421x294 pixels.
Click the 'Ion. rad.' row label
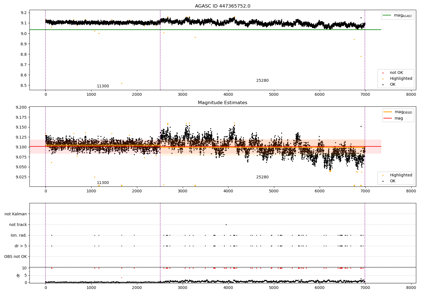pyautogui.click(x=19, y=235)
